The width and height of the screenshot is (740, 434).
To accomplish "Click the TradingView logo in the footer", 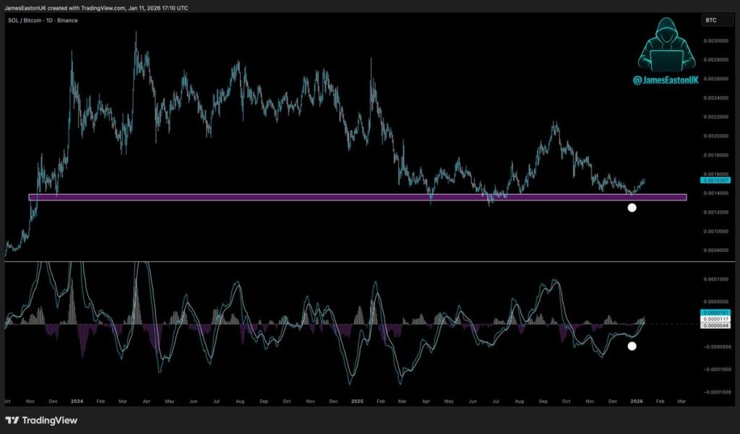I will (x=41, y=420).
